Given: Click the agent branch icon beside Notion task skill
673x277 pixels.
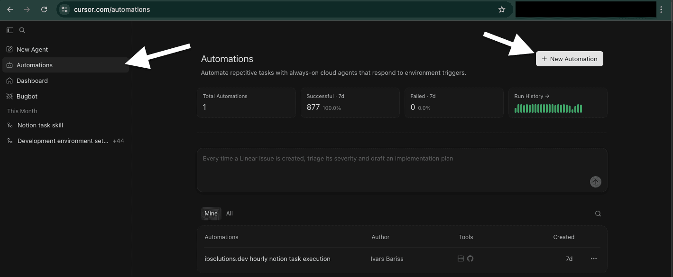Looking at the screenshot, I should pyautogui.click(x=10, y=125).
